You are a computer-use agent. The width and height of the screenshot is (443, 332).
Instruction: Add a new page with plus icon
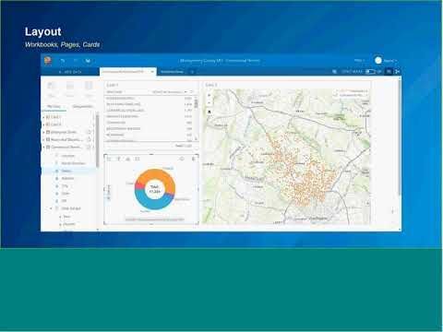point(192,72)
